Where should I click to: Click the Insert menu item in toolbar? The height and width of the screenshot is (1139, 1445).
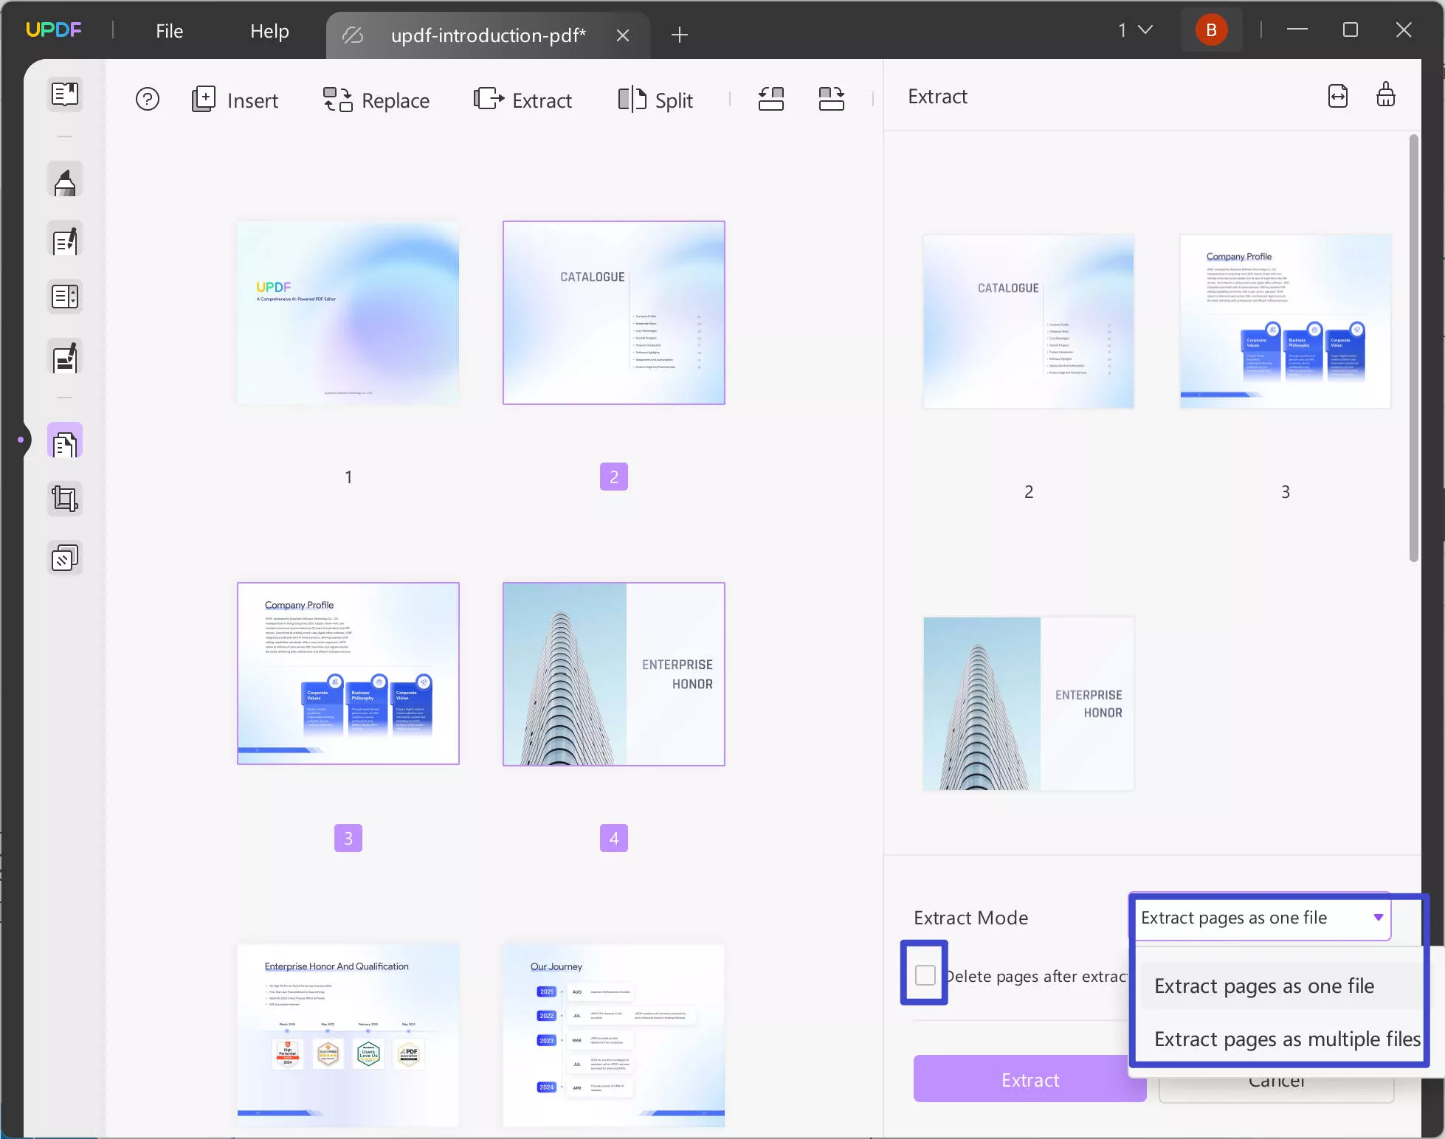pos(233,100)
